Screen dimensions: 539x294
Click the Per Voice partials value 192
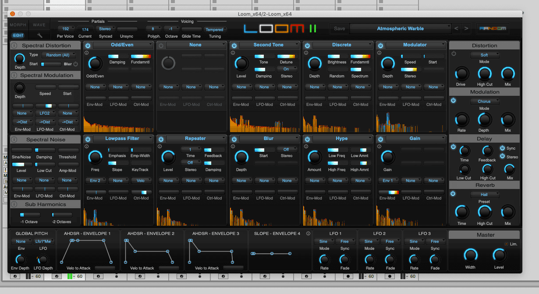(66, 29)
